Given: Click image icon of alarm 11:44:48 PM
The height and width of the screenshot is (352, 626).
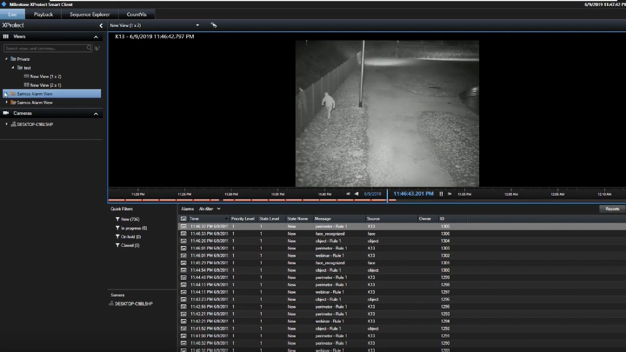Looking at the screenshot, I should tap(184, 277).
